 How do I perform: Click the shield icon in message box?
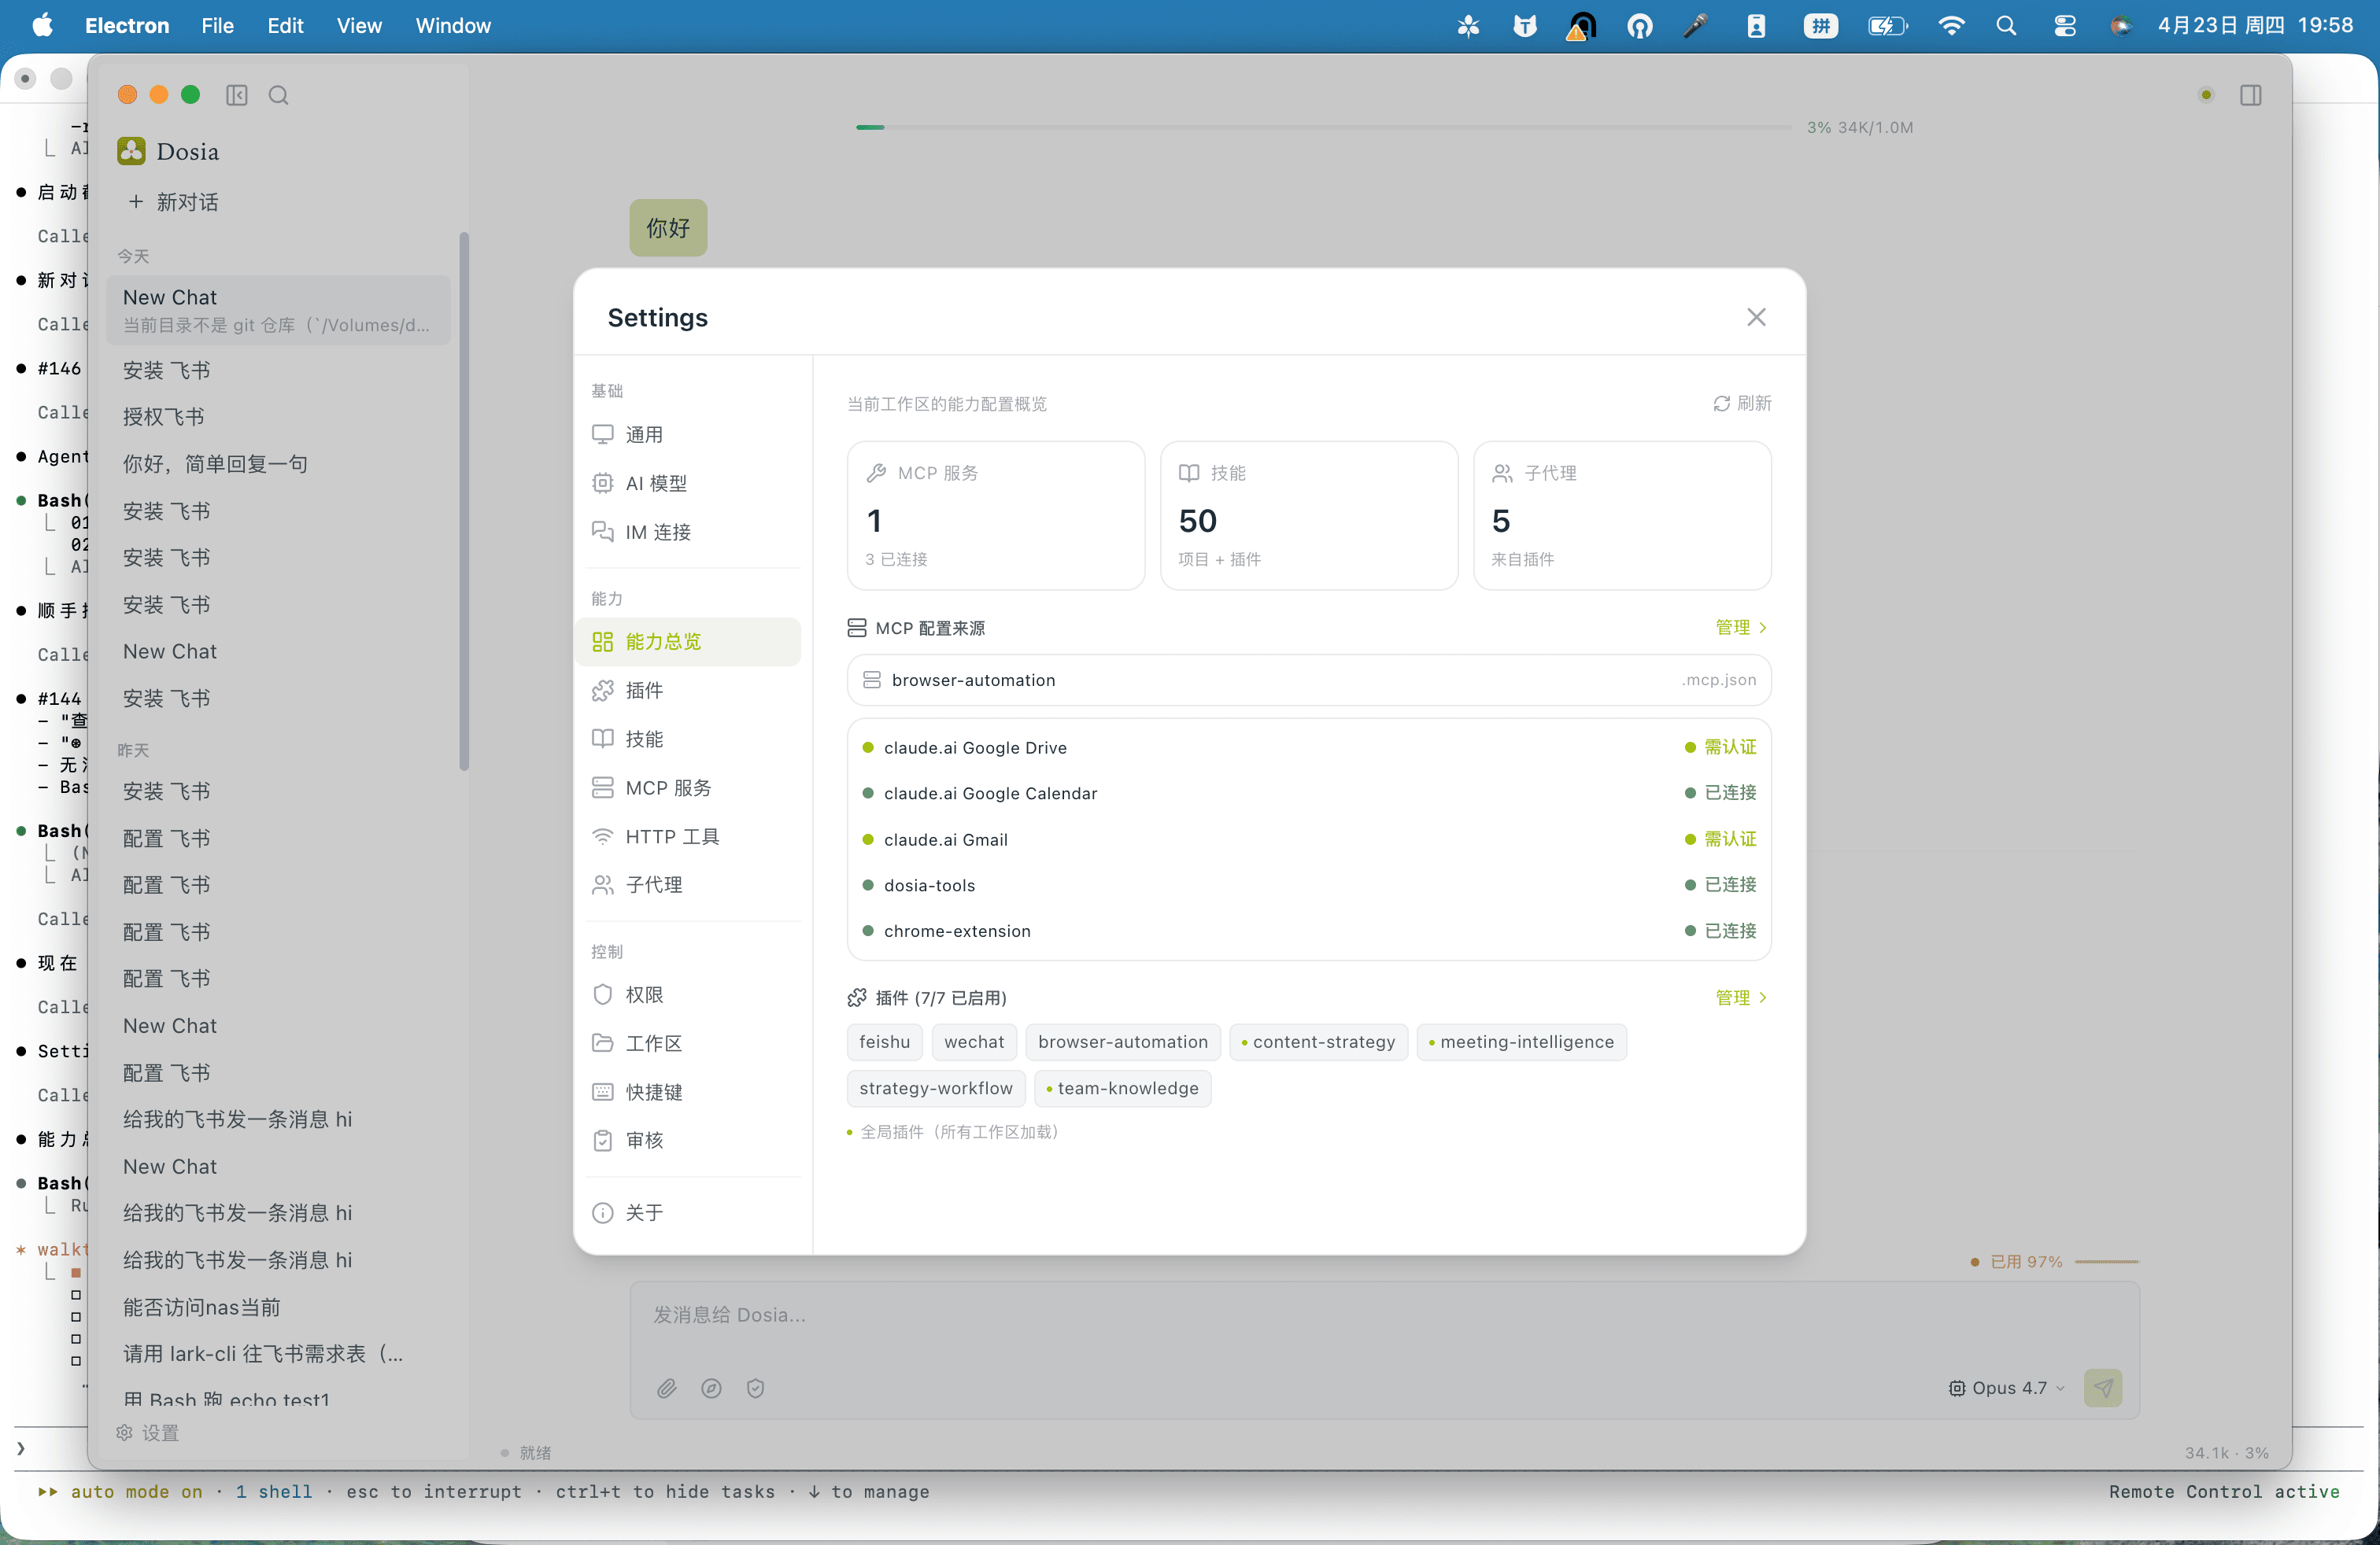(x=755, y=1388)
